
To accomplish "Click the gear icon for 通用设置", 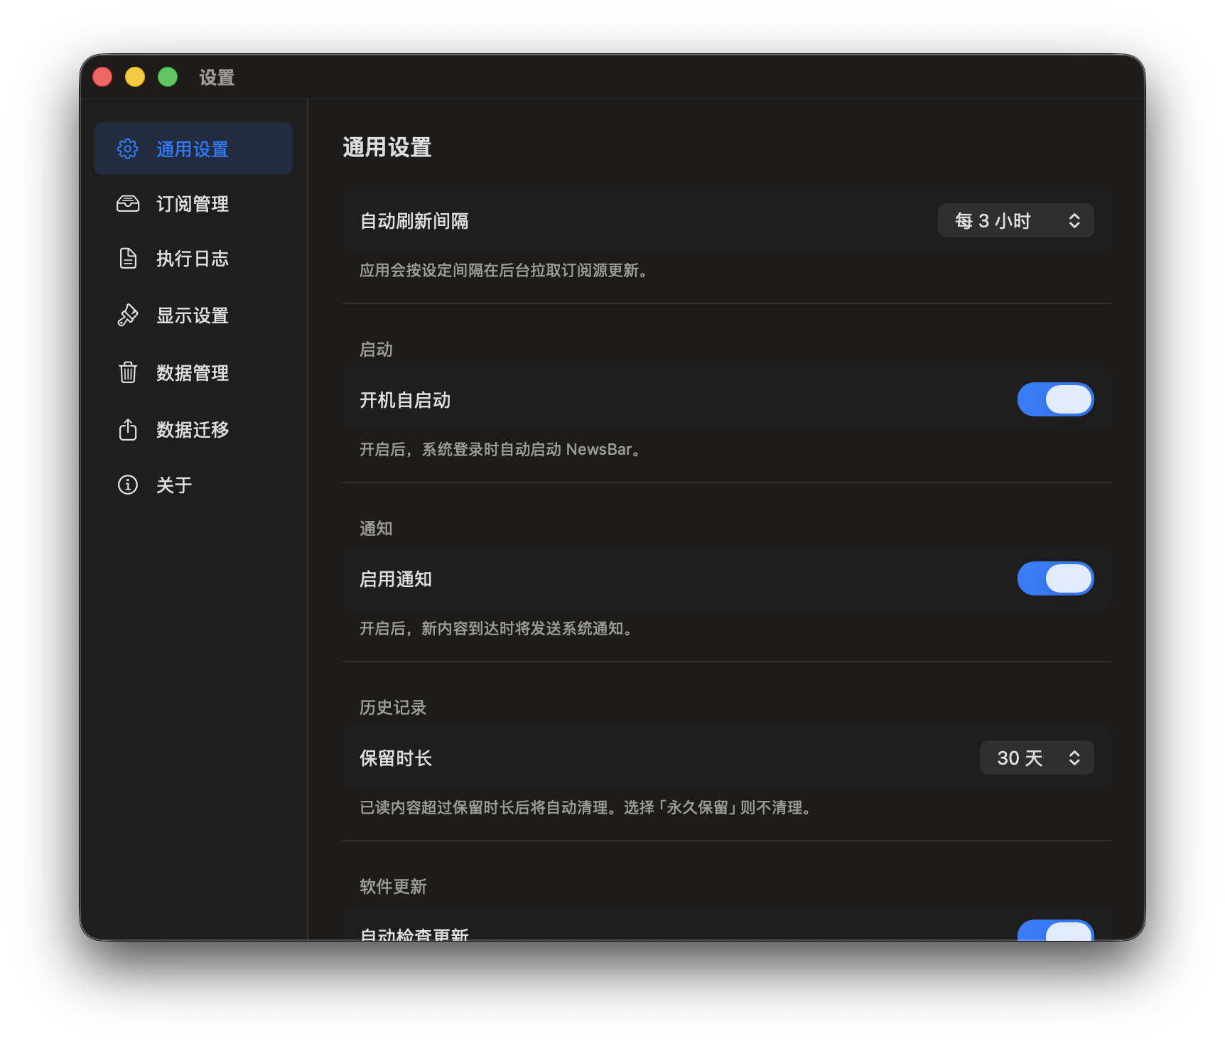I will coord(128,149).
